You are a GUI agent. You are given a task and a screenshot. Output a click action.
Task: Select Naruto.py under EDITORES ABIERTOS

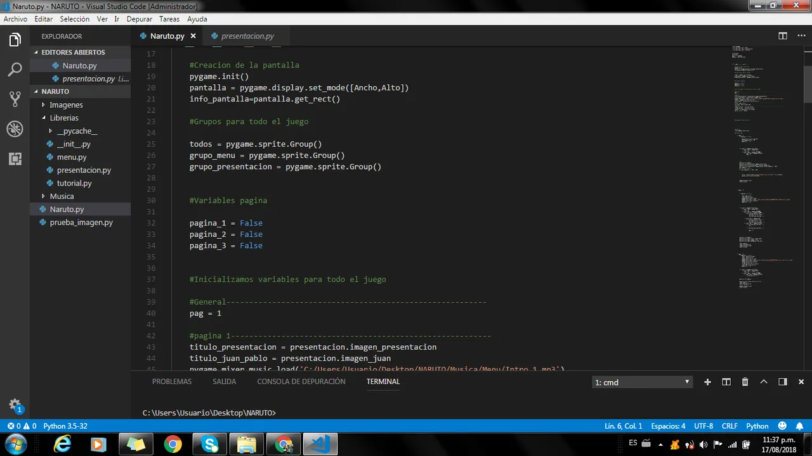coord(79,65)
